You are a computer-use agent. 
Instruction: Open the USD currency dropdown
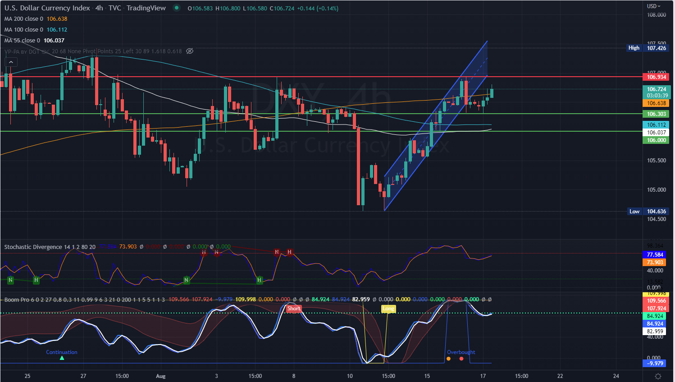tap(652, 6)
